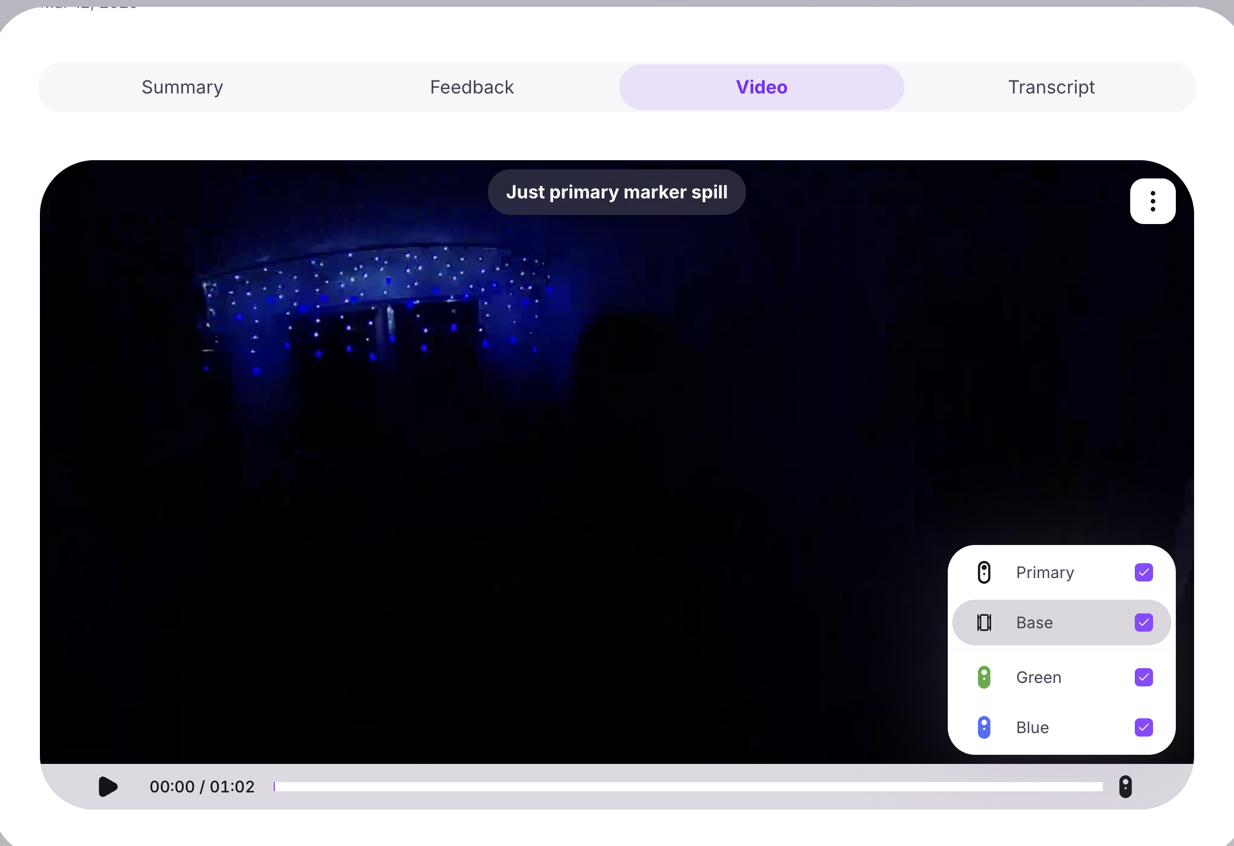Click the Green camera icon
1234x846 pixels.
[984, 677]
